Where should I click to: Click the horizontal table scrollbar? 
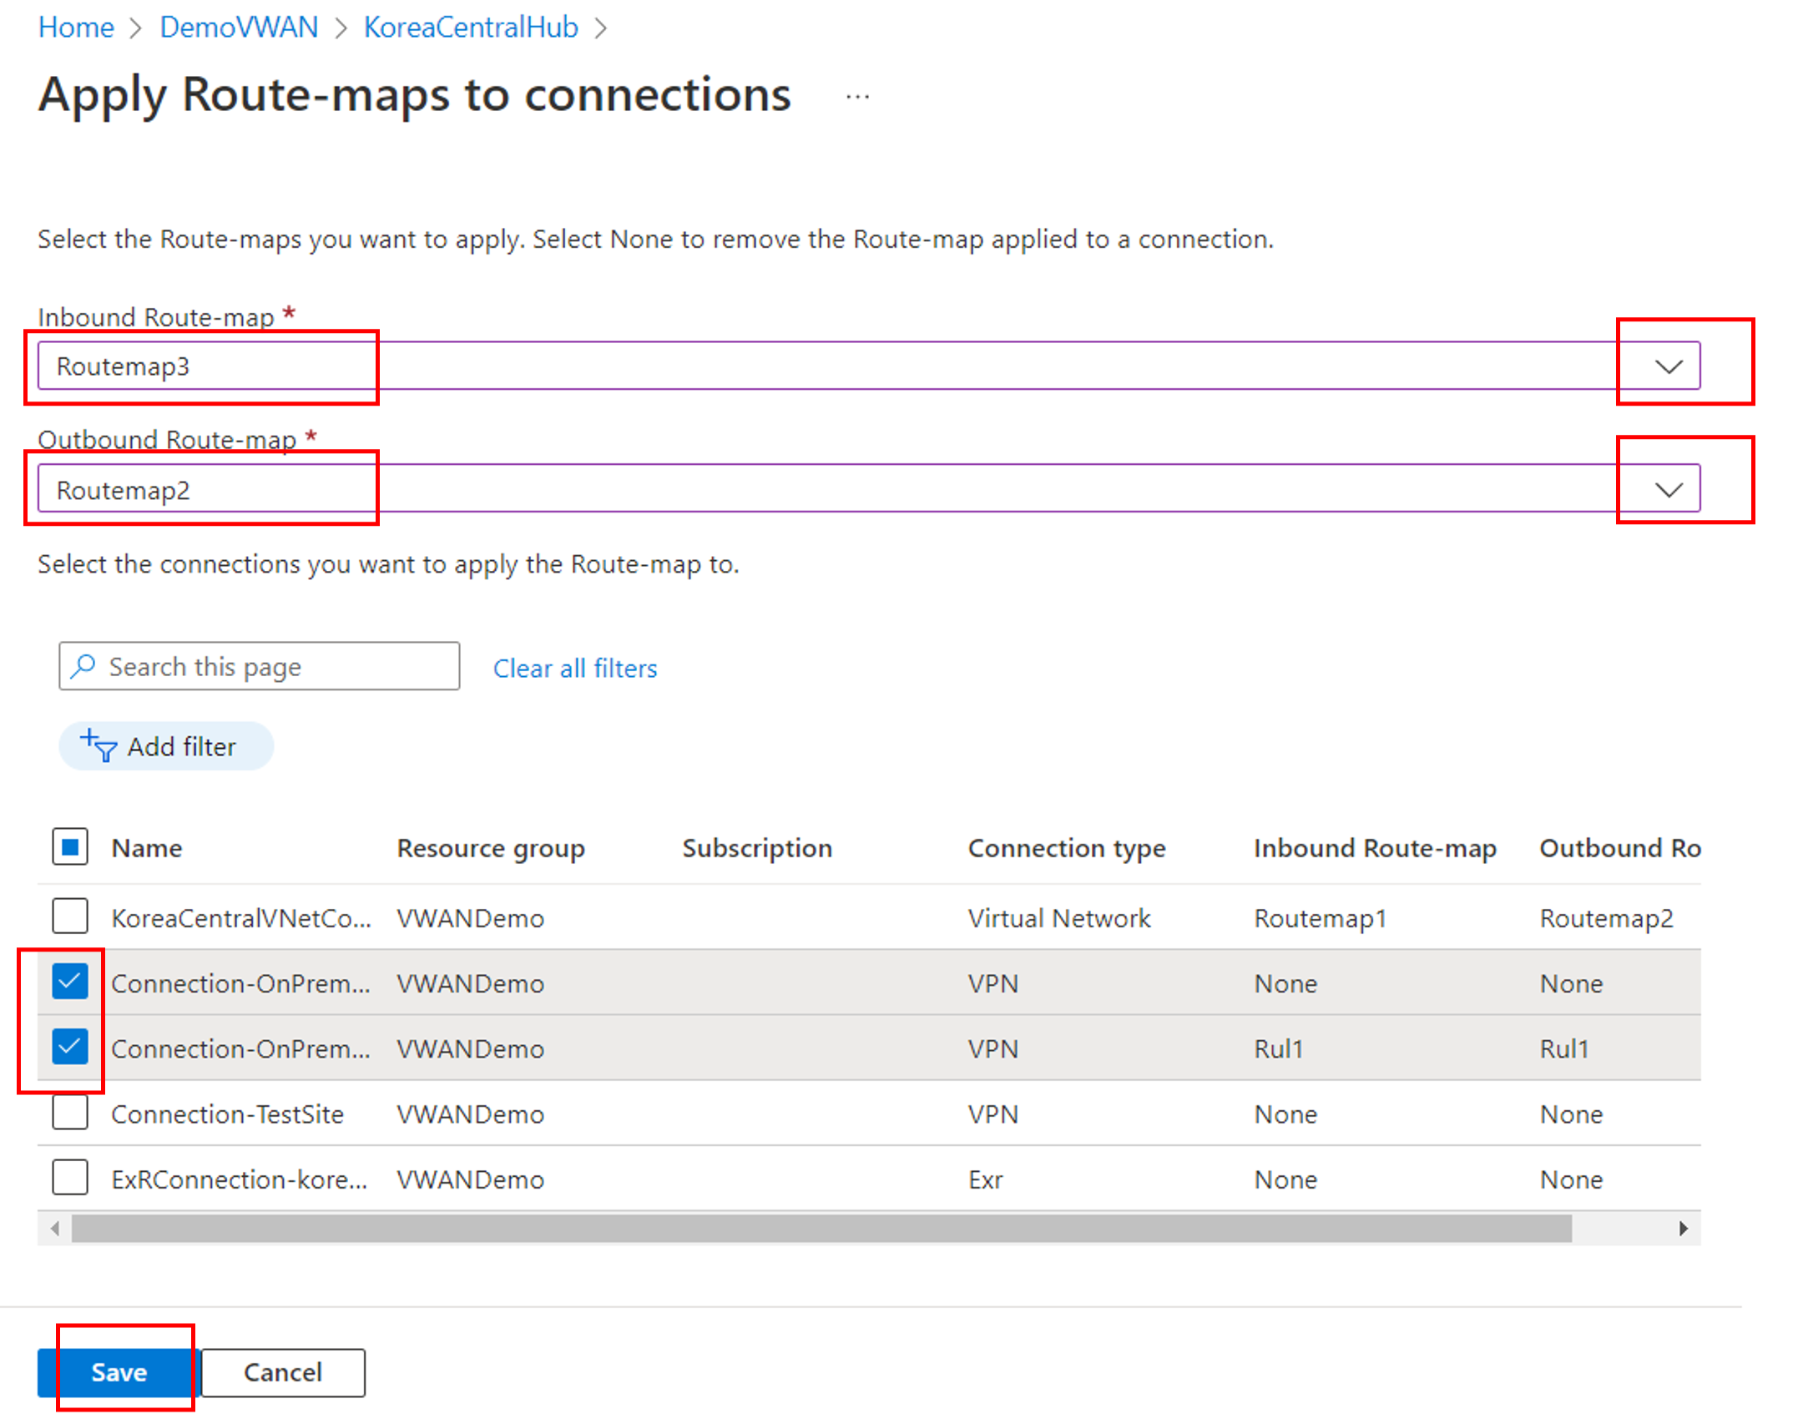pos(821,1228)
